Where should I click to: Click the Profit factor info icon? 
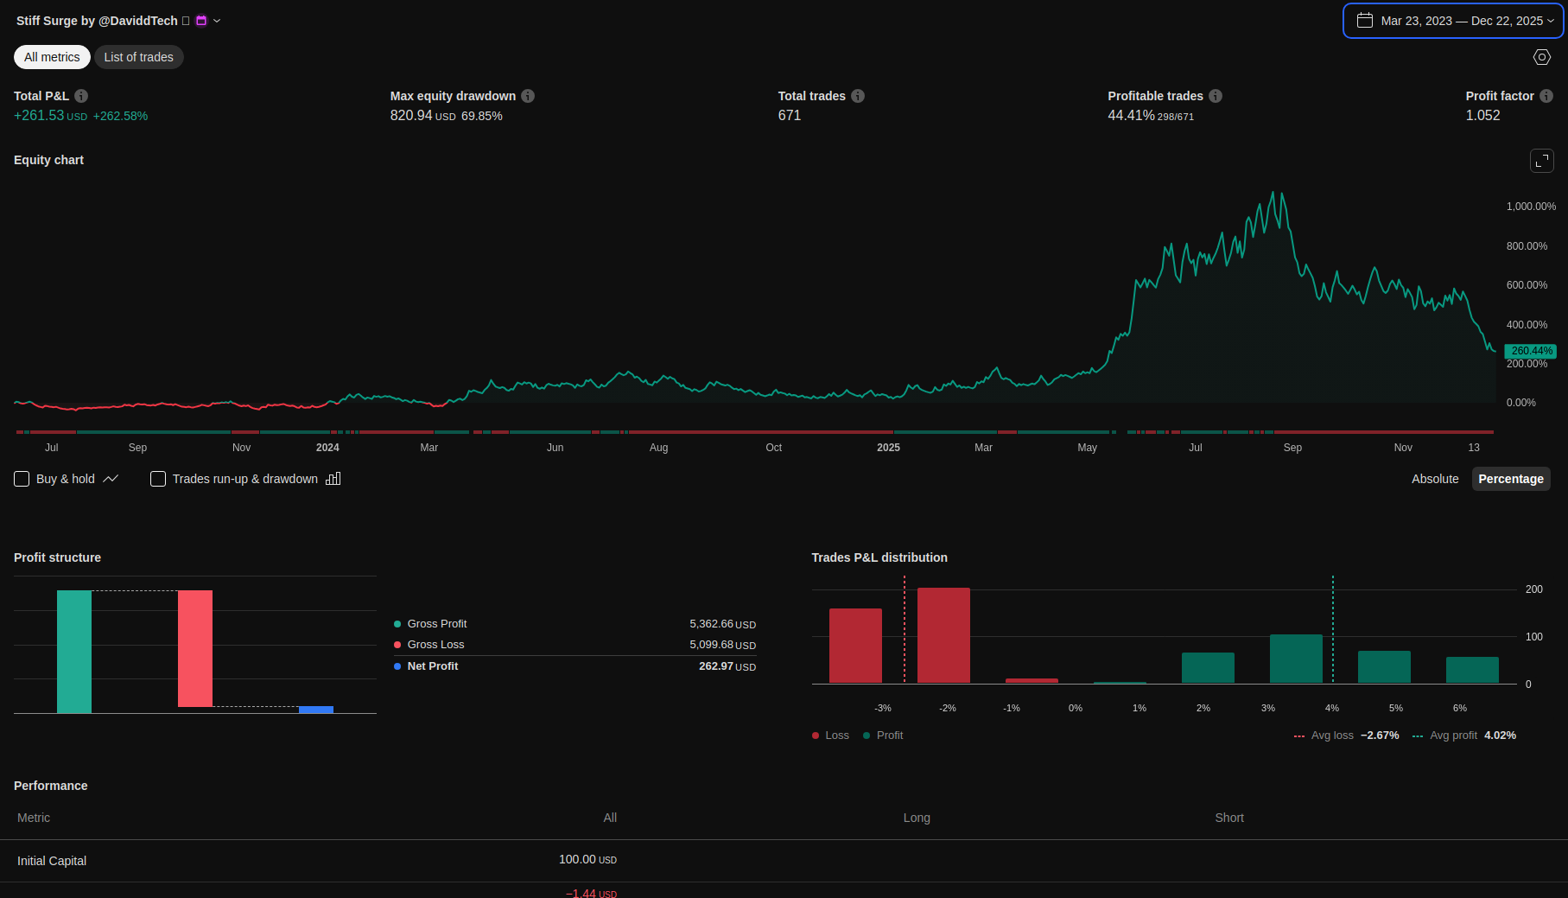[1546, 96]
